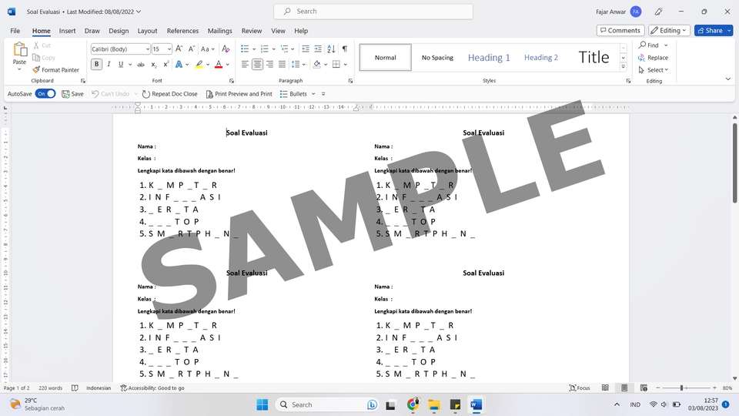Open the font size dropdown
Screen dimensions: 739x416
click(169, 49)
